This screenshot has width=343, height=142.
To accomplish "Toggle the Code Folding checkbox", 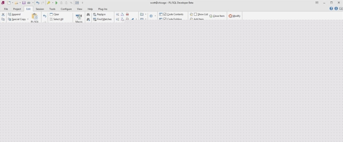I will pyautogui.click(x=165, y=19).
